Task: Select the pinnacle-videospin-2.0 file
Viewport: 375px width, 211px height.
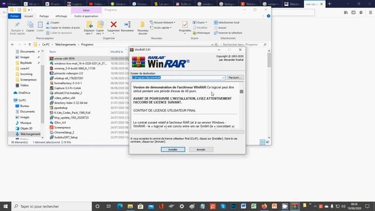Action: point(69,73)
